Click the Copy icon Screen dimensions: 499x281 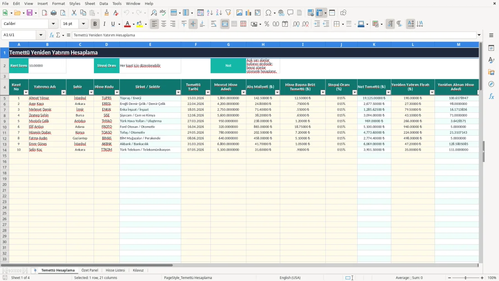click(x=83, y=13)
